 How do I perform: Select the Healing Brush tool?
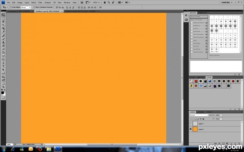(3, 36)
